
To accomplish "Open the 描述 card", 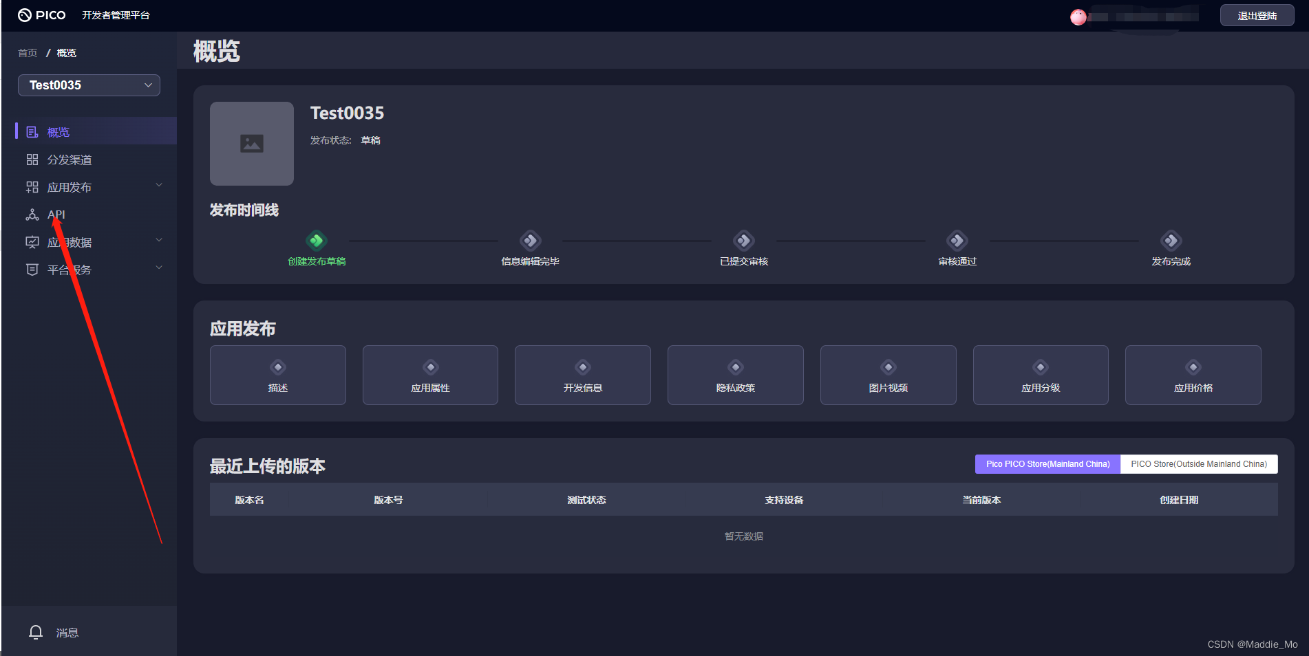I will click(x=278, y=375).
